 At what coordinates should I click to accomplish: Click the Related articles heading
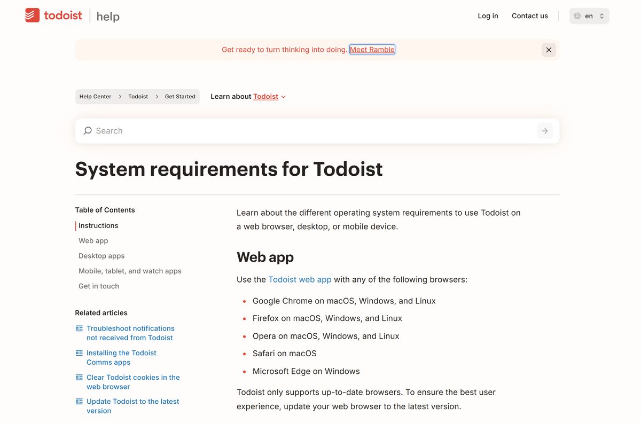pyautogui.click(x=101, y=313)
